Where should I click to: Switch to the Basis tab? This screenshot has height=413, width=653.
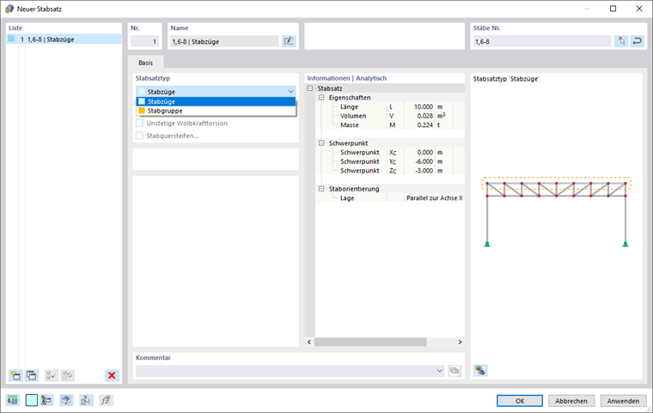pos(145,63)
